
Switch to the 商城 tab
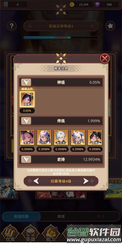[x=61, y=216]
